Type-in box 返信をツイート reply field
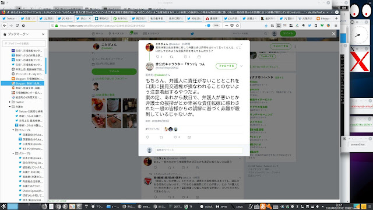 199,150
